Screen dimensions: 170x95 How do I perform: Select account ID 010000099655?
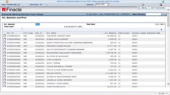(x=14, y=39)
